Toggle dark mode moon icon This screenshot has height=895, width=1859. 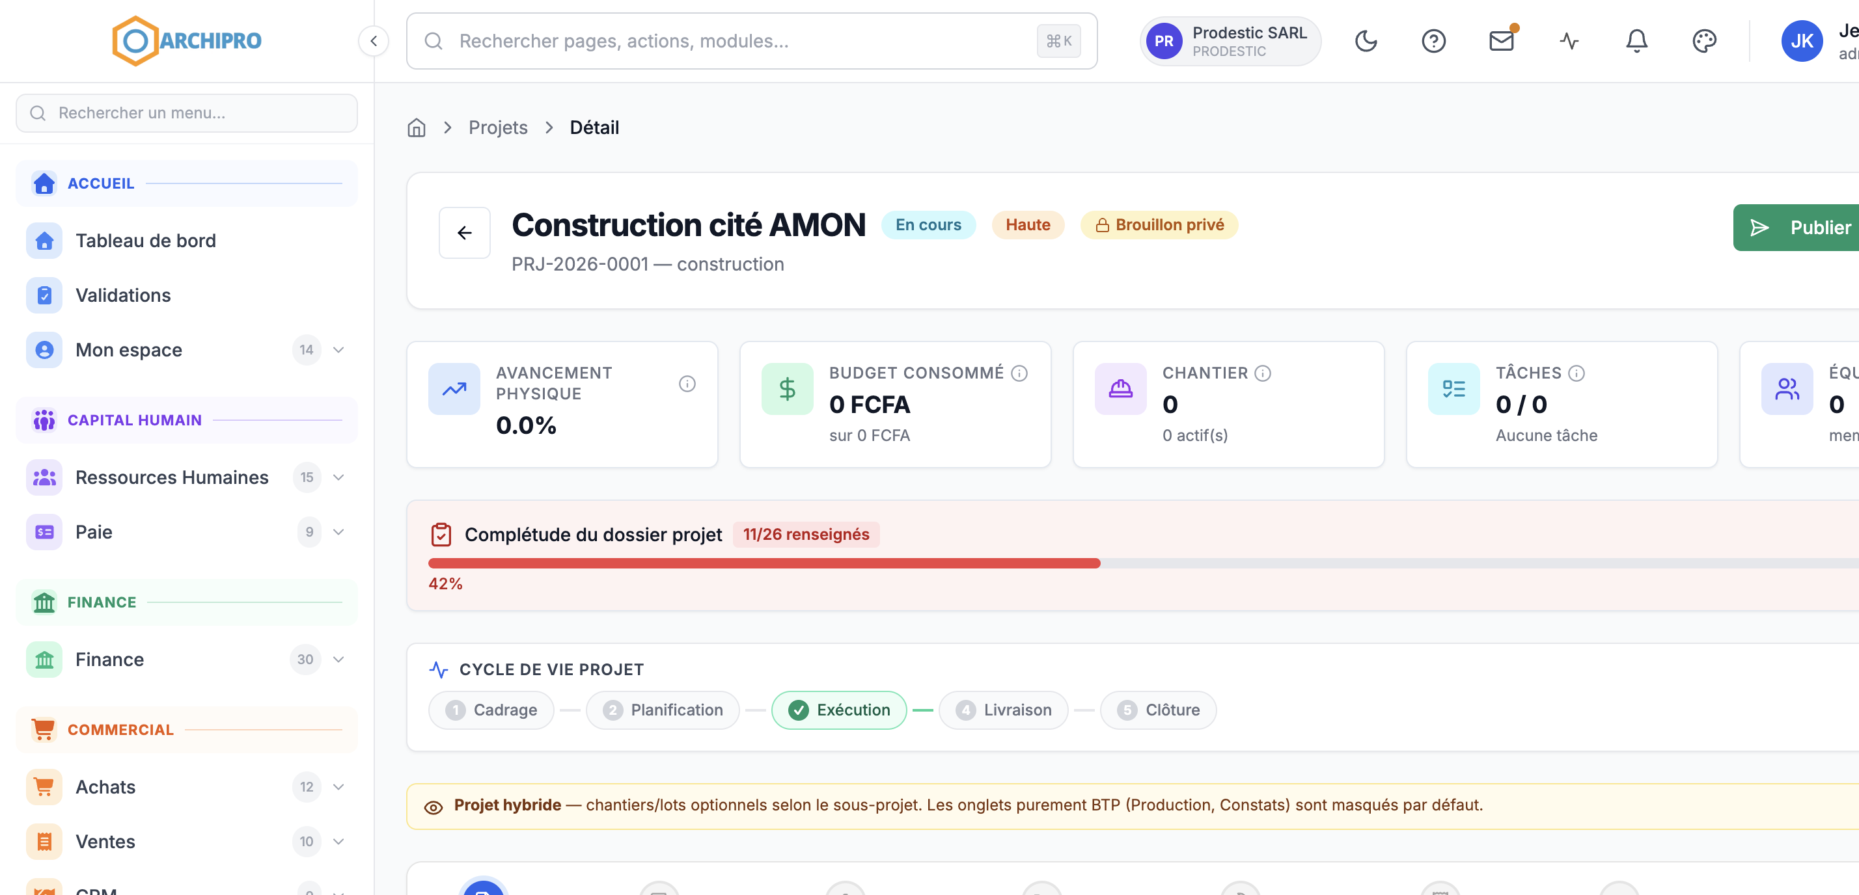1366,41
